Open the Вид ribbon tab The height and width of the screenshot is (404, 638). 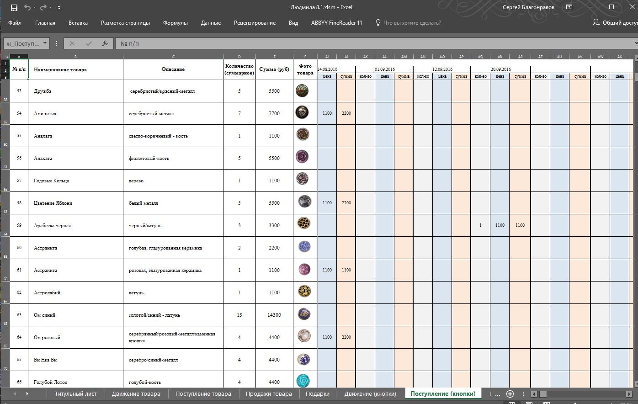pos(293,23)
